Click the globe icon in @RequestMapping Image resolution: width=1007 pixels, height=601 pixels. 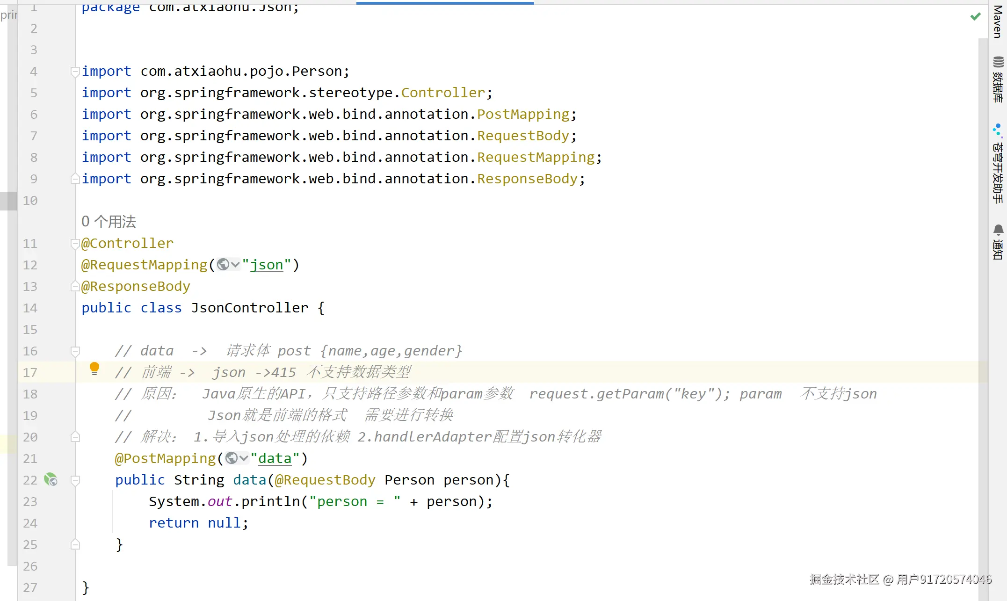(x=223, y=265)
